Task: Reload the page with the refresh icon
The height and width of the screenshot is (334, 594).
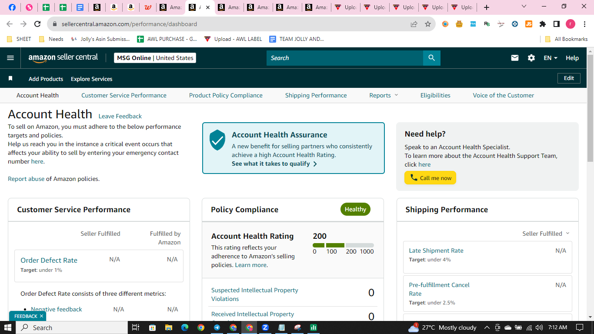Action: 37,24
